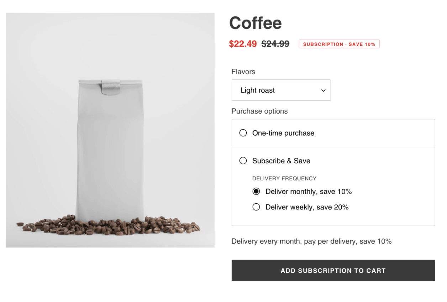Click the Purchase options heading
The width and height of the screenshot is (447, 302).
[x=259, y=111]
